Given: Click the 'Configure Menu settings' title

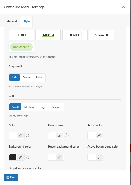Looking at the screenshot, I should tap(24, 7).
